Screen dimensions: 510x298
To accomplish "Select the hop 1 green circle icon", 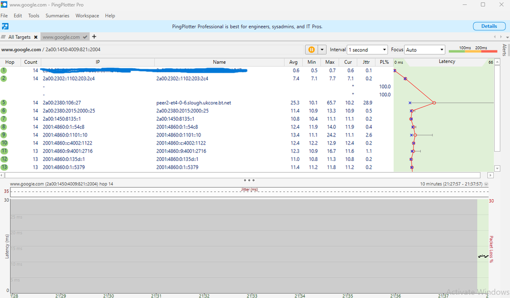I will [4, 71].
